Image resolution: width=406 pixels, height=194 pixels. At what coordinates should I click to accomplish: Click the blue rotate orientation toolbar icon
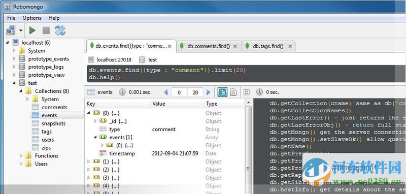(x=60, y=30)
